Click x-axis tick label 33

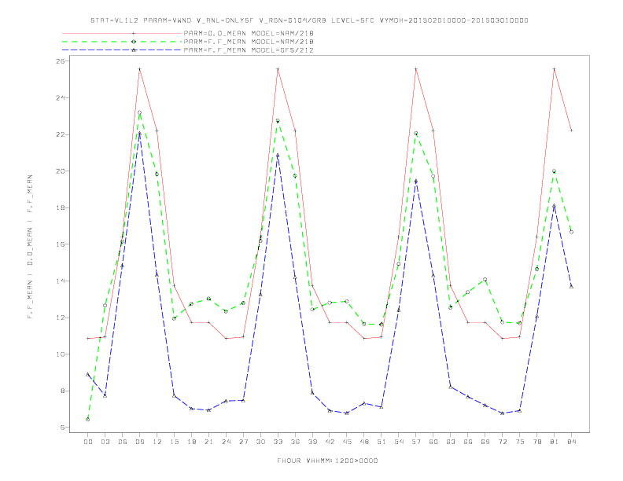pyautogui.click(x=278, y=442)
